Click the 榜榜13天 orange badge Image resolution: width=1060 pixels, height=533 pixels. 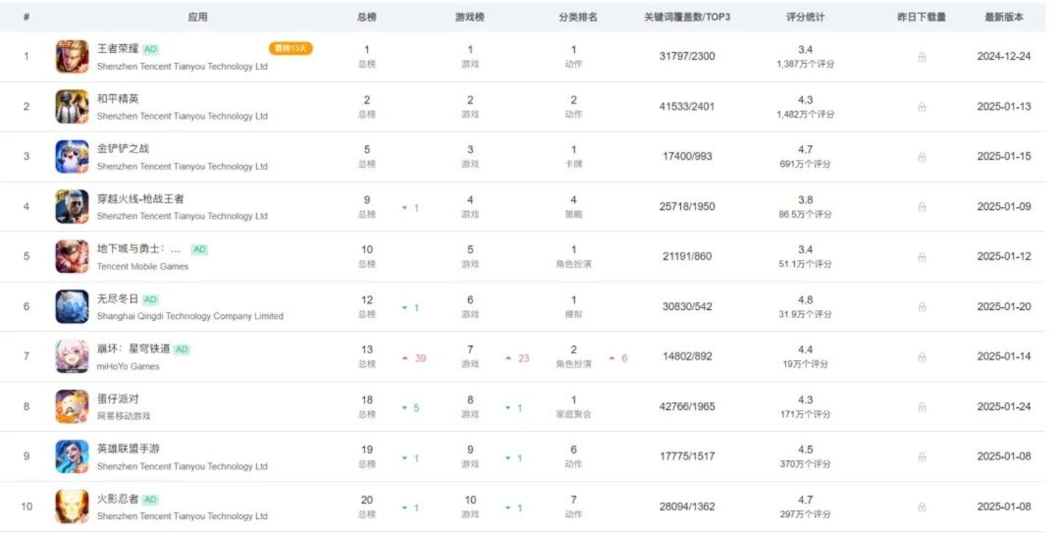(x=291, y=49)
